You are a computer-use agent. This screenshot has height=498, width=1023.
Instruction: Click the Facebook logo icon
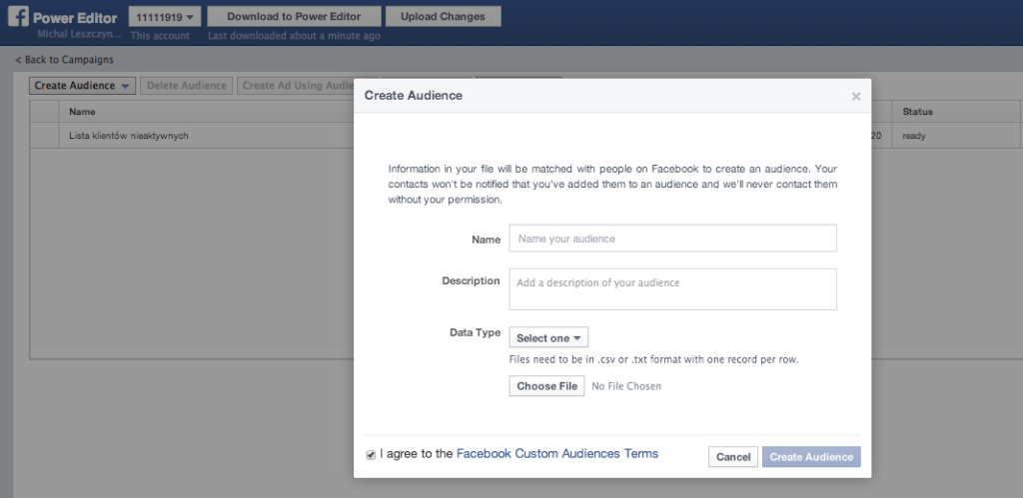(18, 16)
